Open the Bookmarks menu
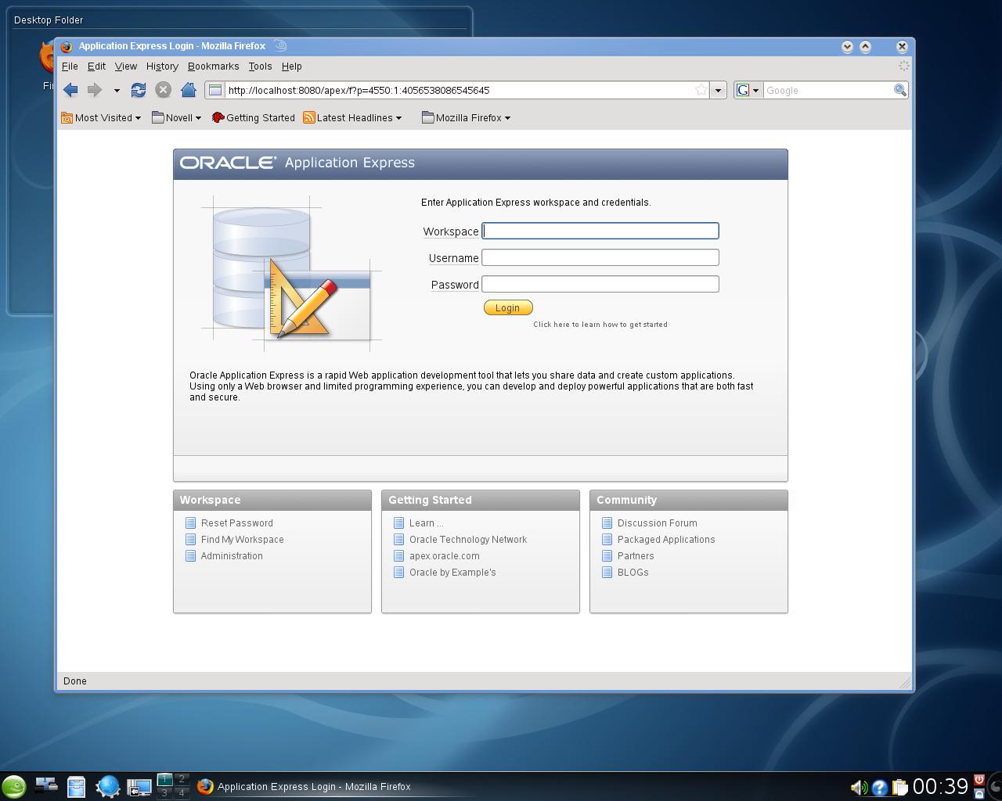 pyautogui.click(x=213, y=66)
